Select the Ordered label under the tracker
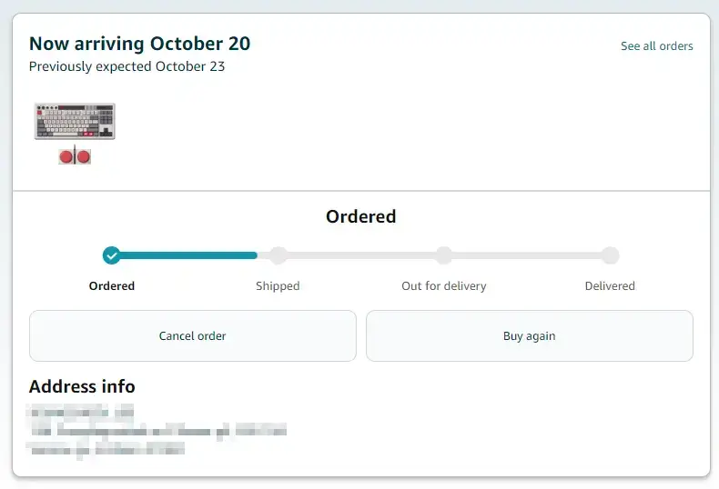The image size is (719, 489). (x=112, y=285)
